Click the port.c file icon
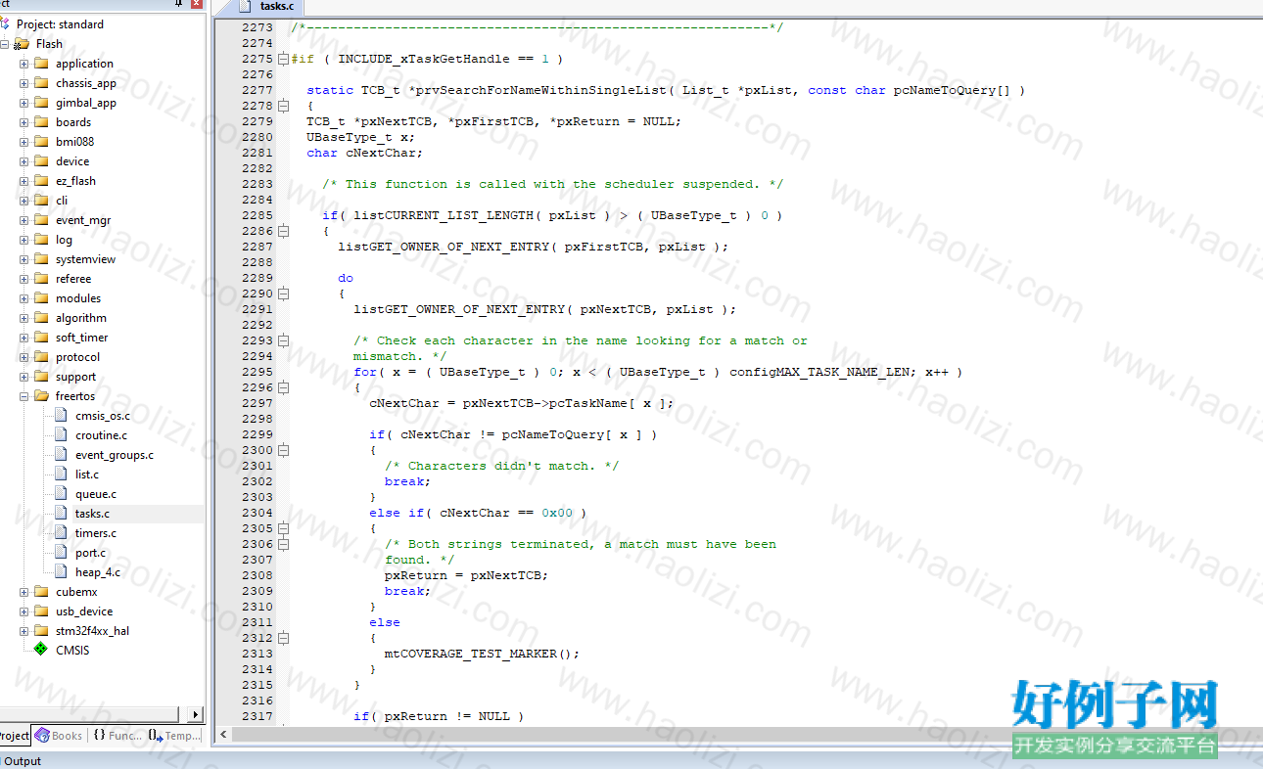 coord(61,553)
